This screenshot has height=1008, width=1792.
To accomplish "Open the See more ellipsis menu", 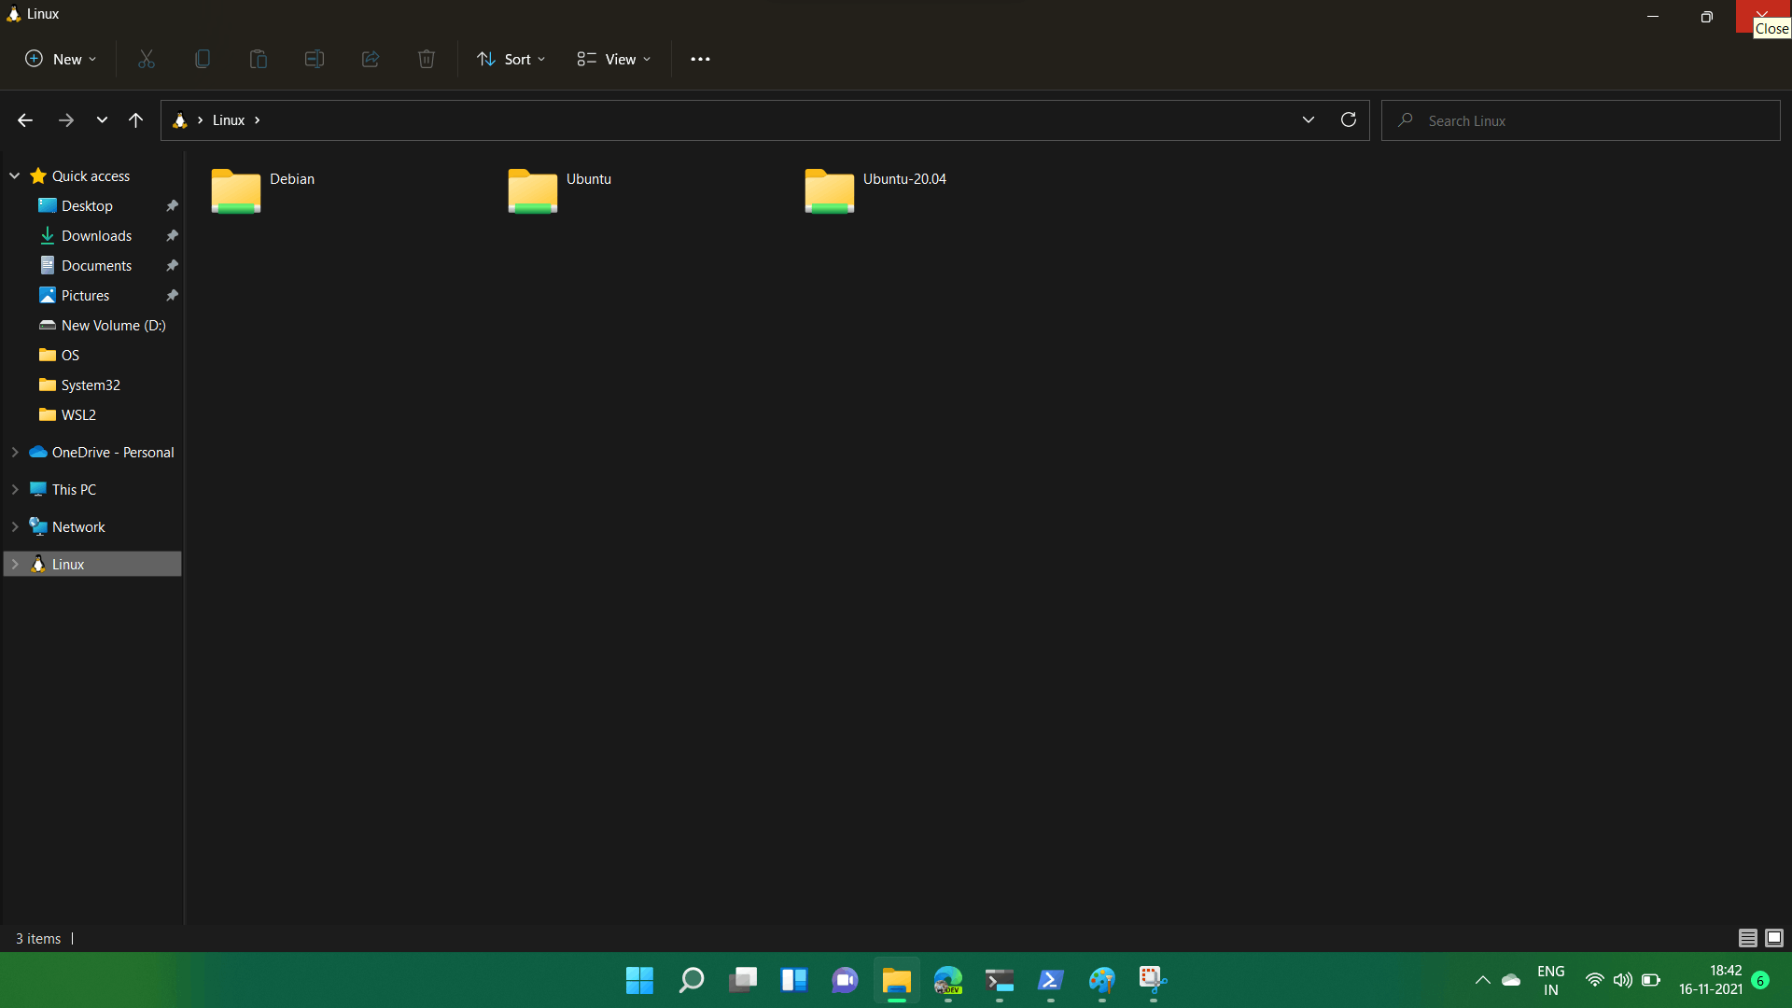I will click(700, 59).
